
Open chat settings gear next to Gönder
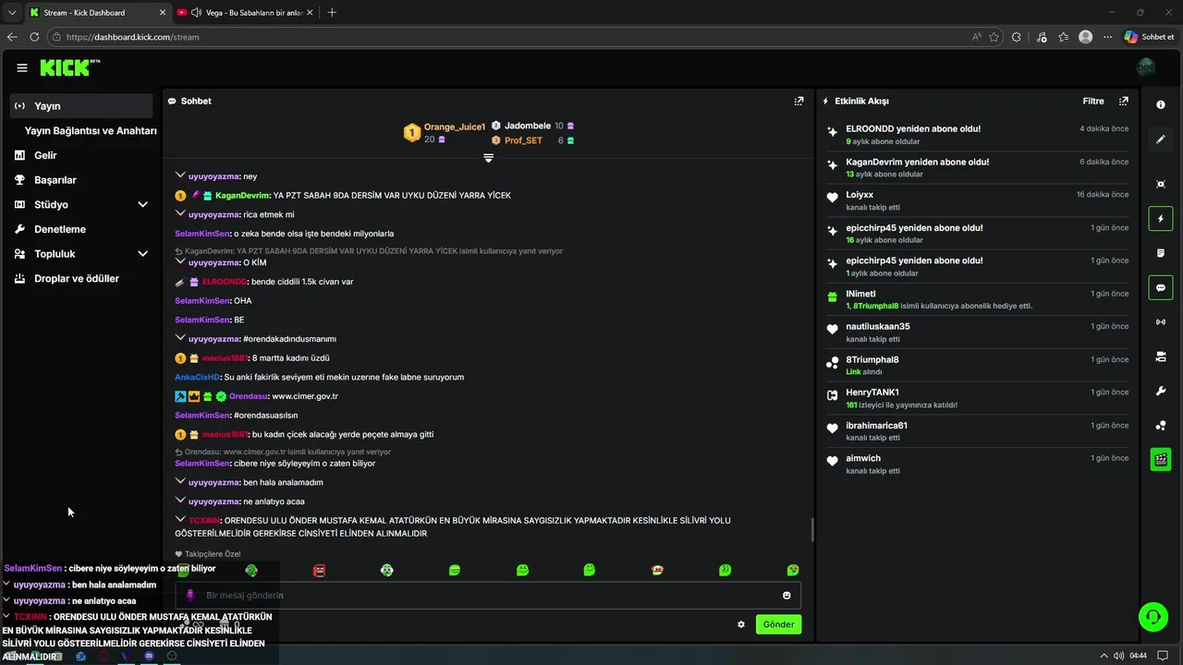(x=741, y=624)
